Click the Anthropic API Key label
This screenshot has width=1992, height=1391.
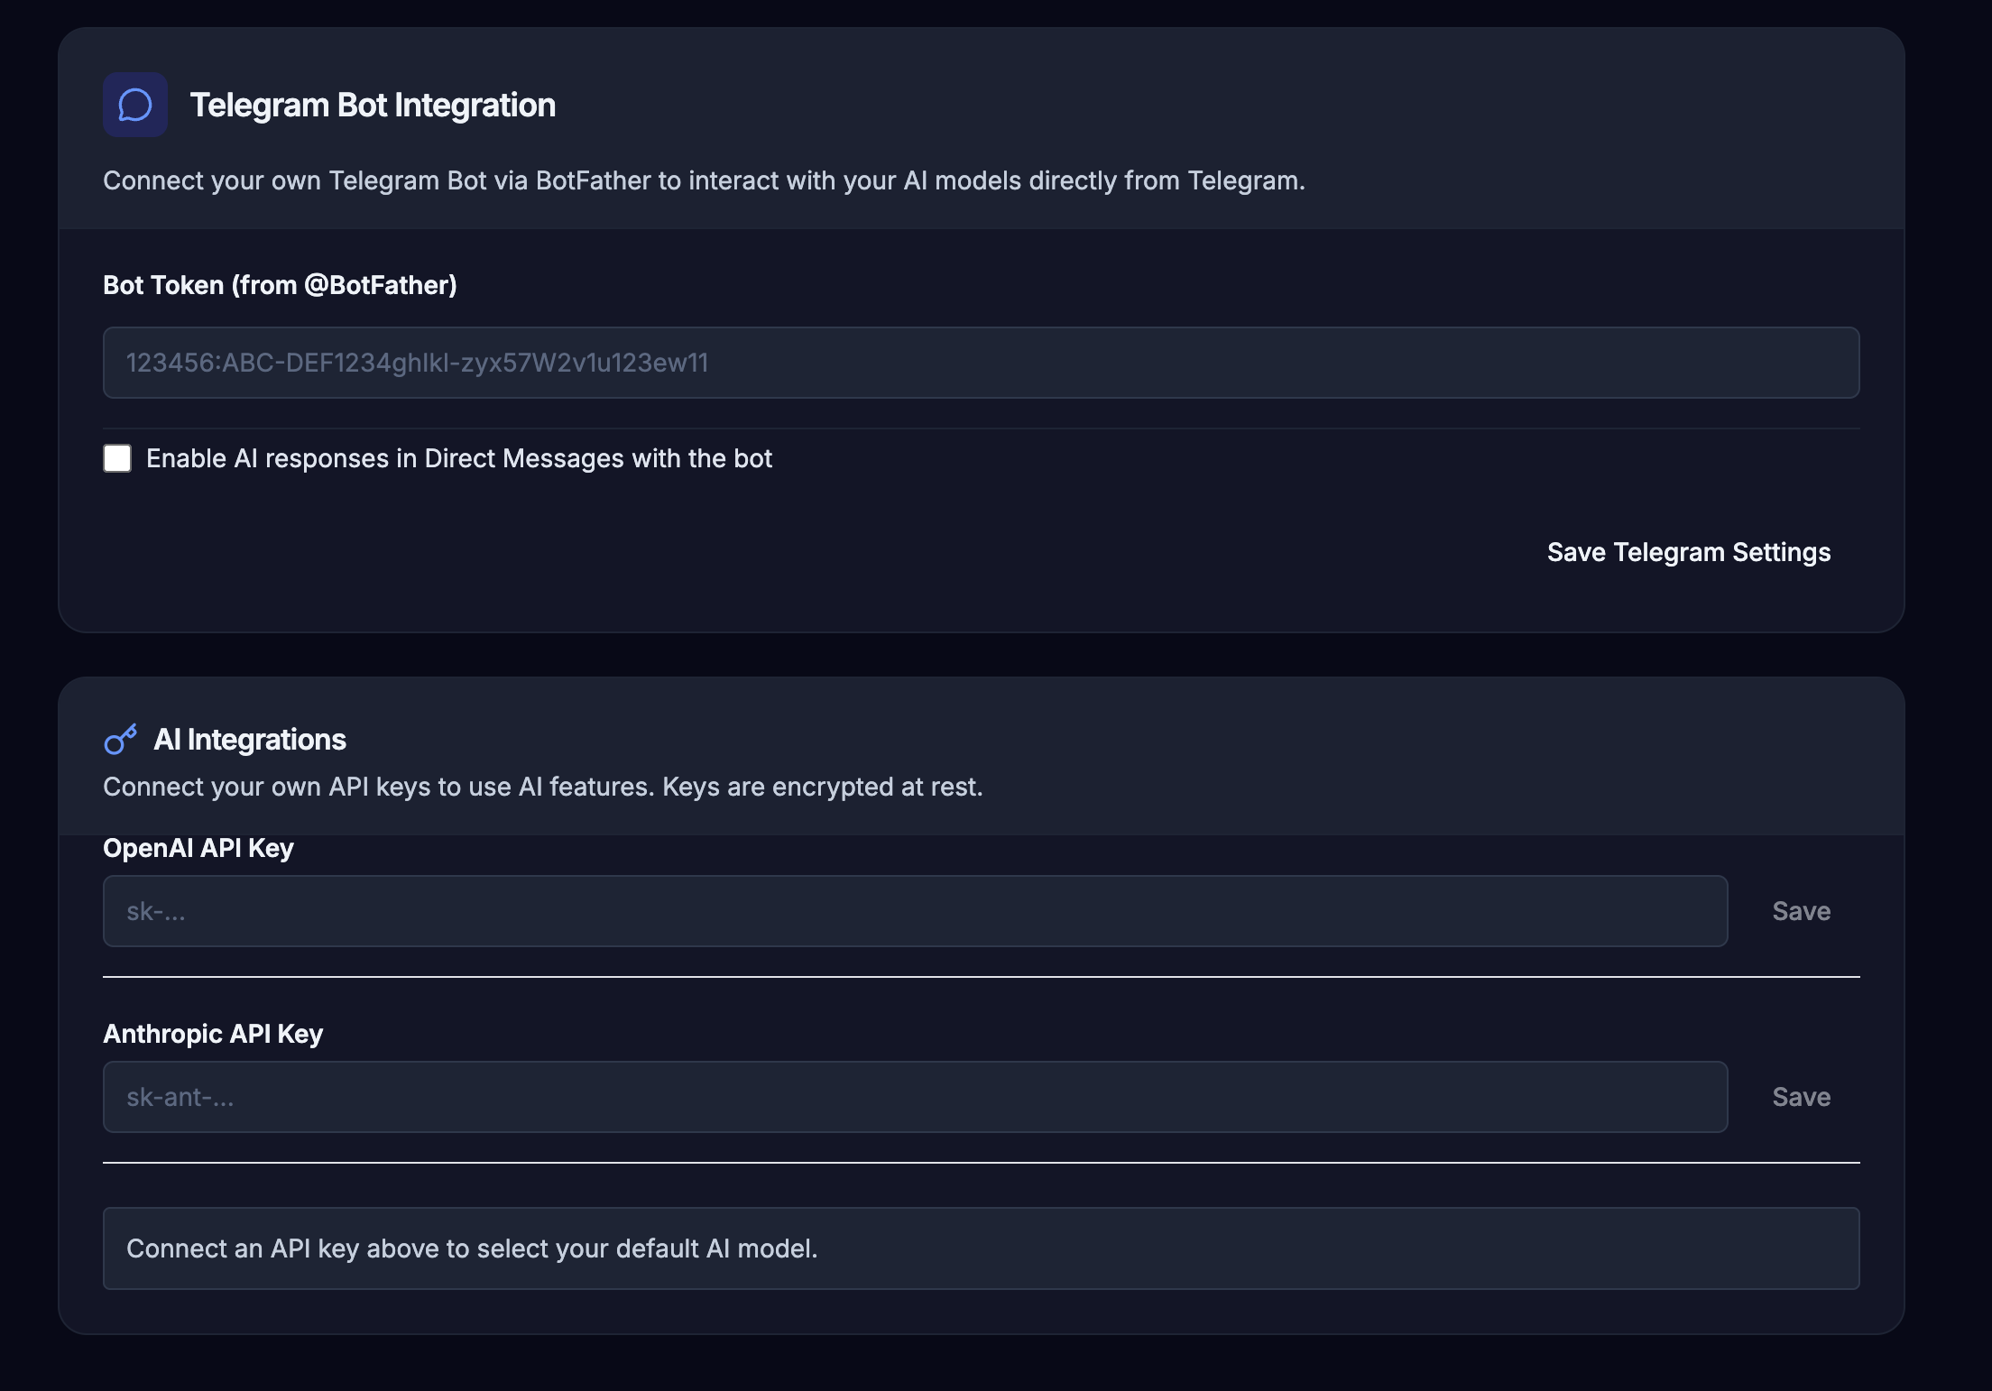(213, 1034)
